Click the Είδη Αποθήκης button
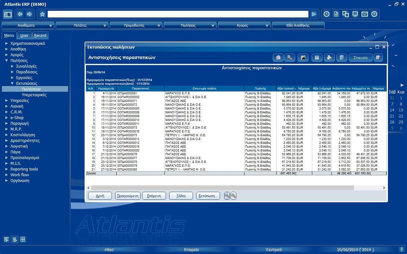This screenshot has width=407, height=254. click(298, 25)
